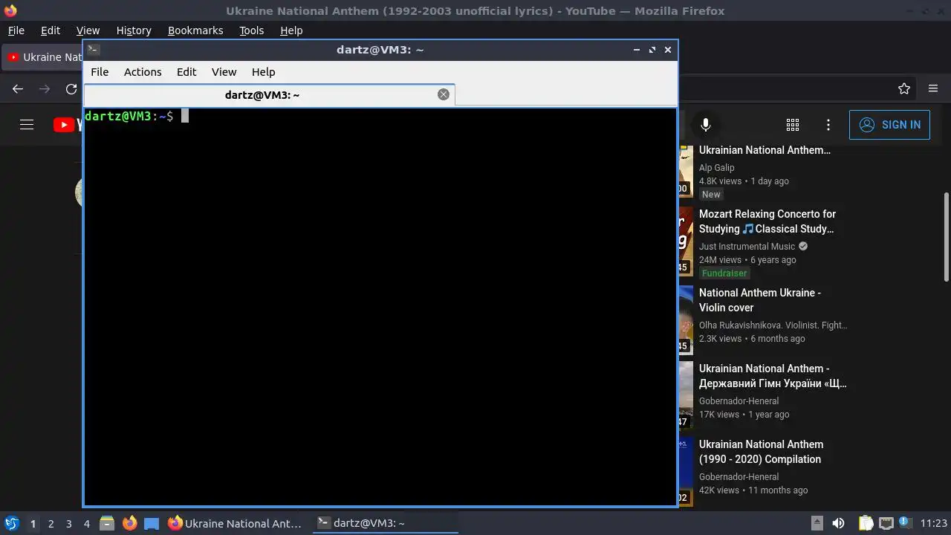Open the volume control tray icon

838,523
